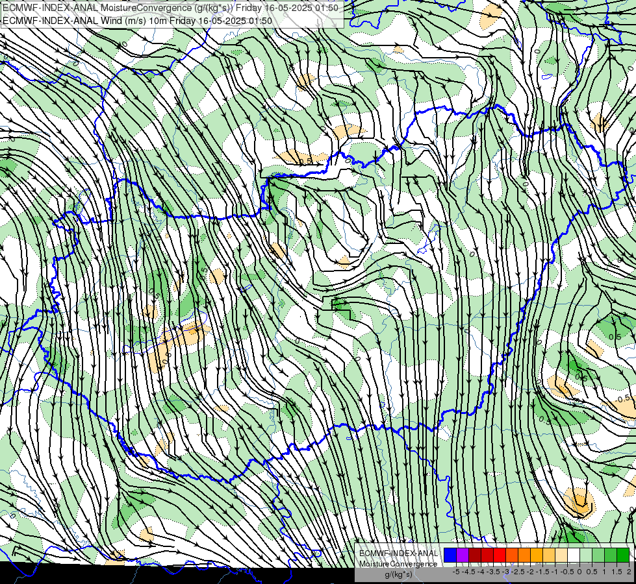Select the white legend swatch between -0.5 and 0
The height and width of the screenshot is (584, 636).
click(574, 555)
